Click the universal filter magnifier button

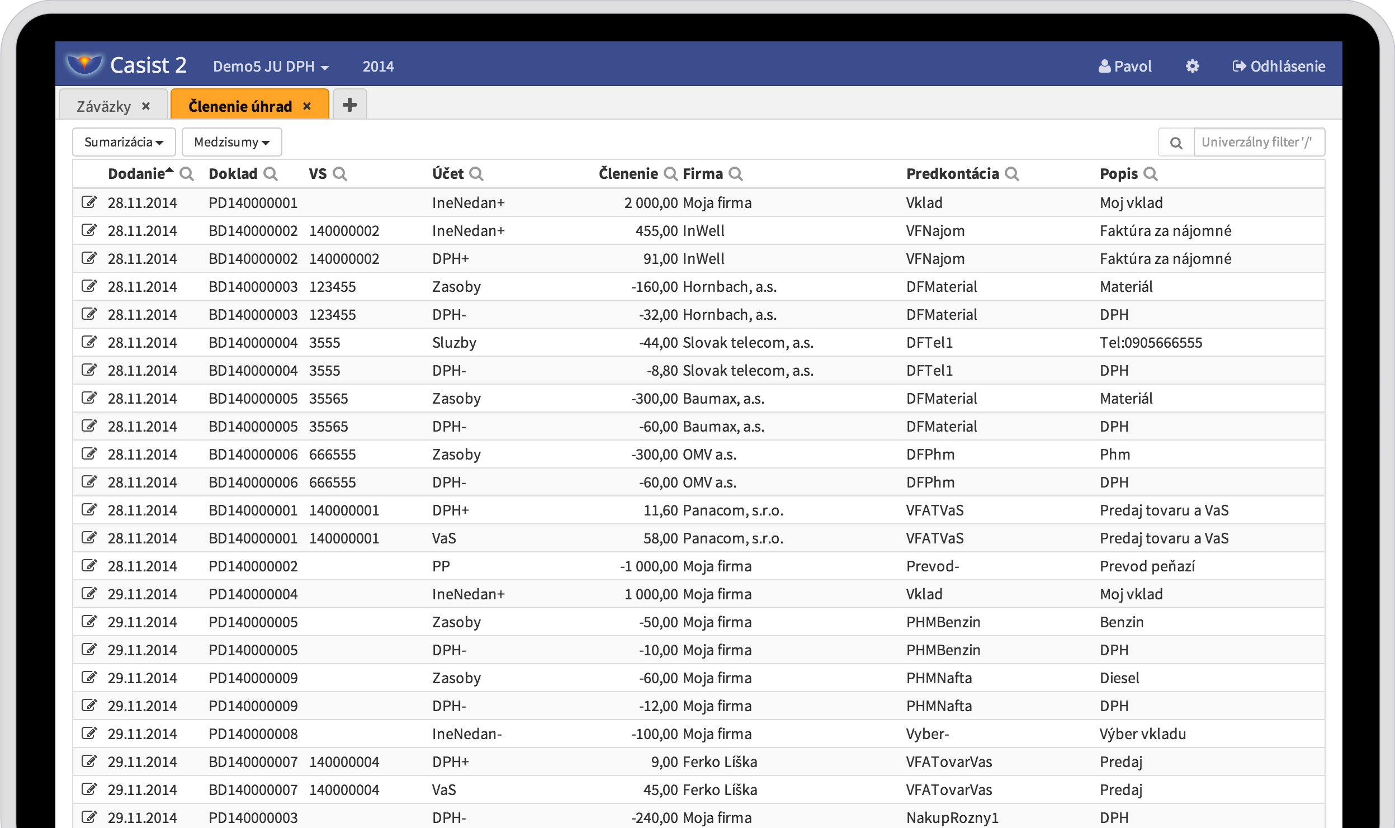[1176, 143]
